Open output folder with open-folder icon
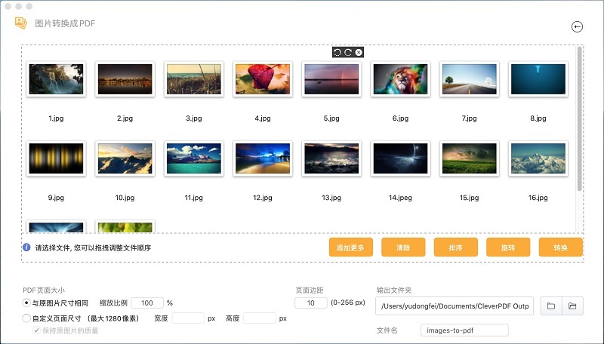The width and height of the screenshot is (604, 344). [x=573, y=306]
